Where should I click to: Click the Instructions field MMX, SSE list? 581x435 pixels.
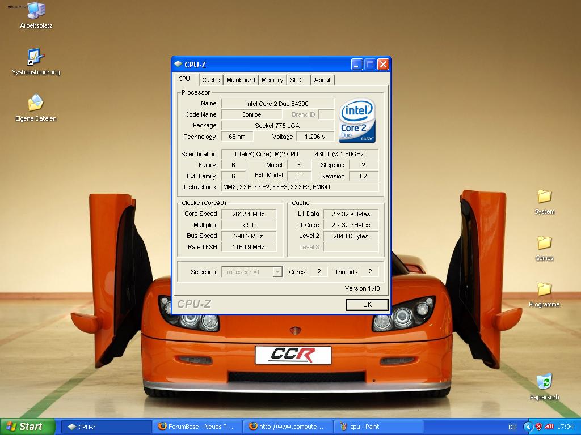[x=300, y=187]
